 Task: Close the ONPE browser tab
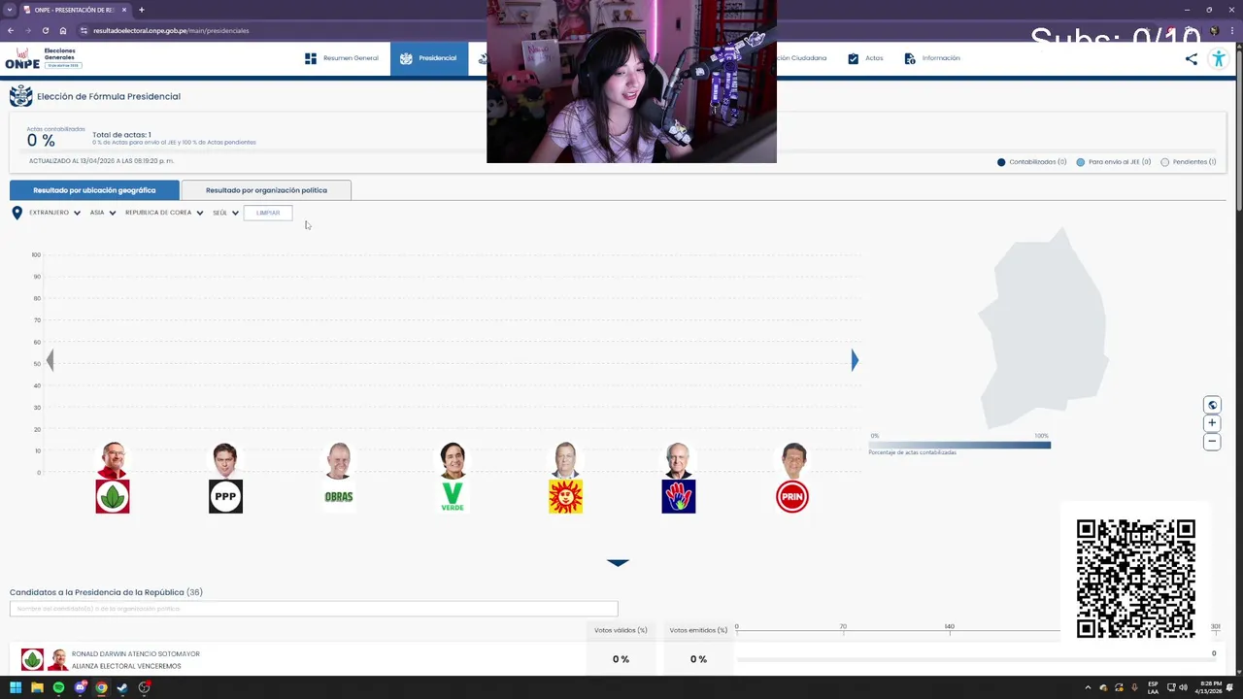click(125, 10)
